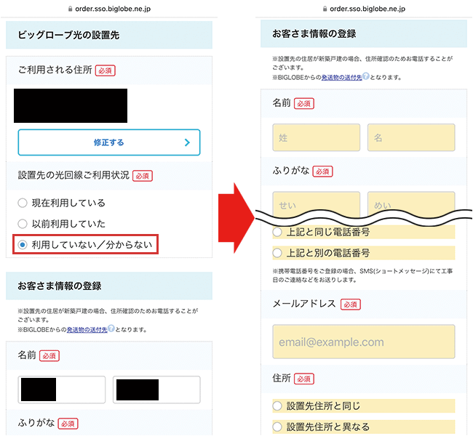This screenshot has width=473, height=436.
Task: Click the 姓 last name input field
Action: 316,137
